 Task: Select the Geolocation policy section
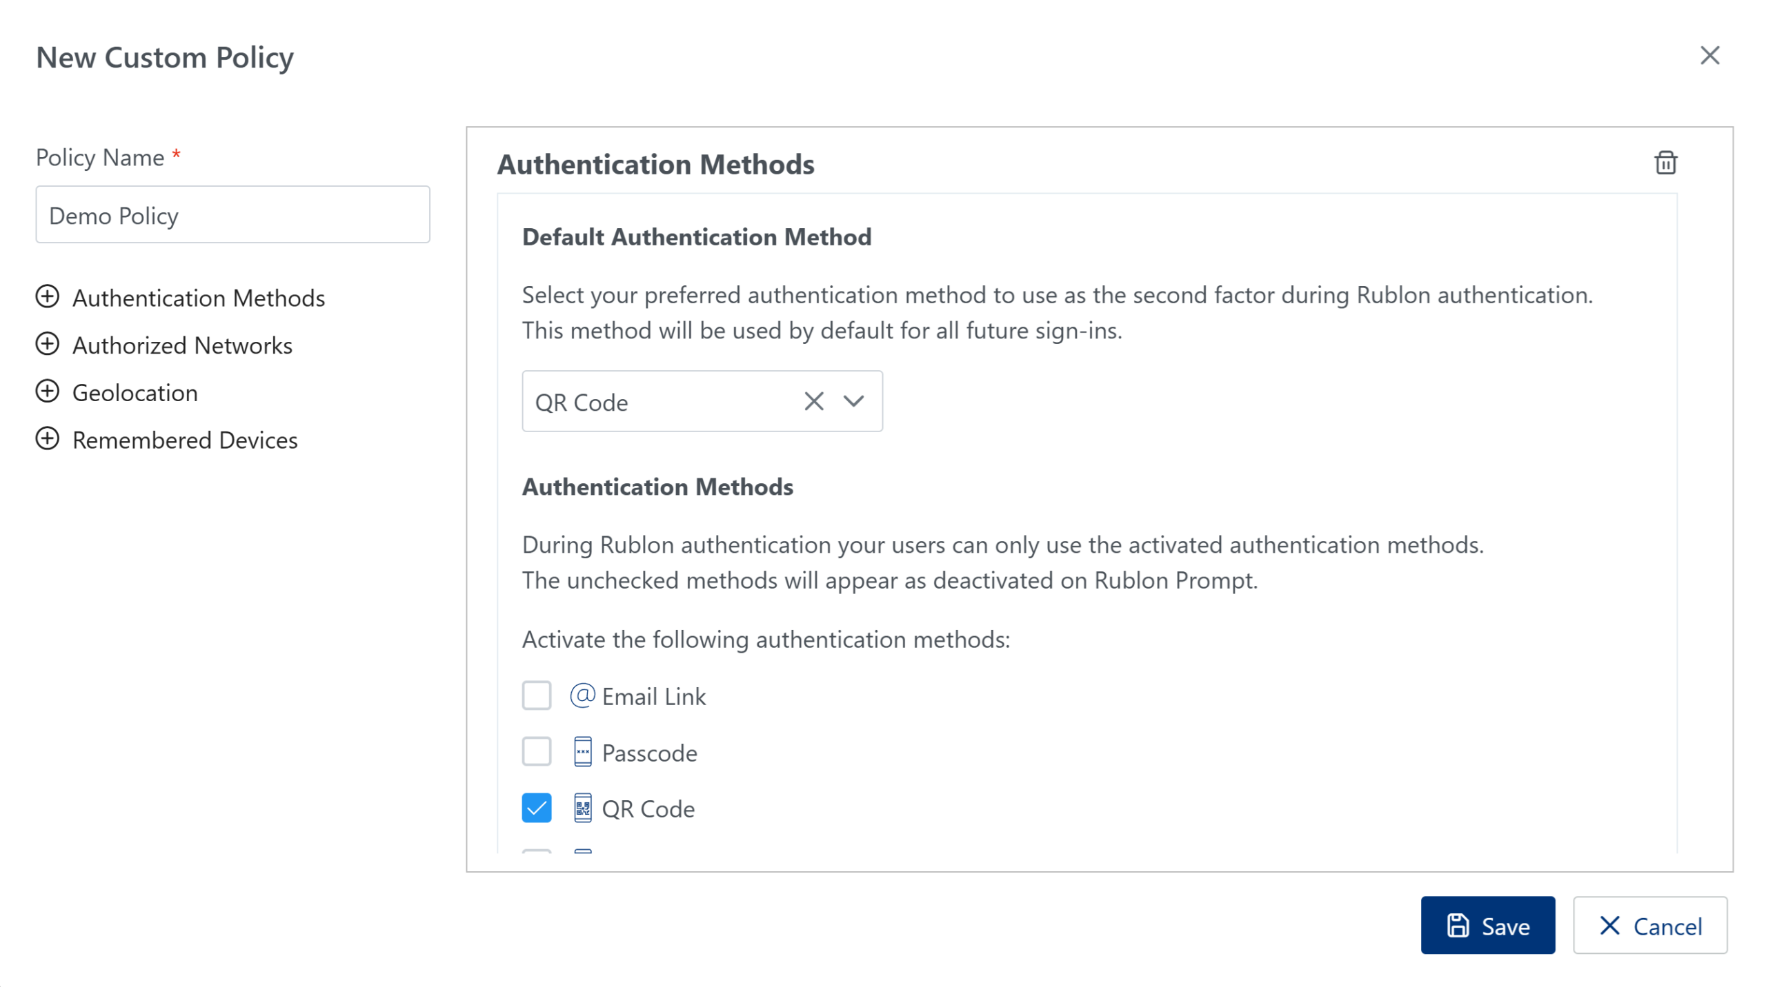coord(135,393)
